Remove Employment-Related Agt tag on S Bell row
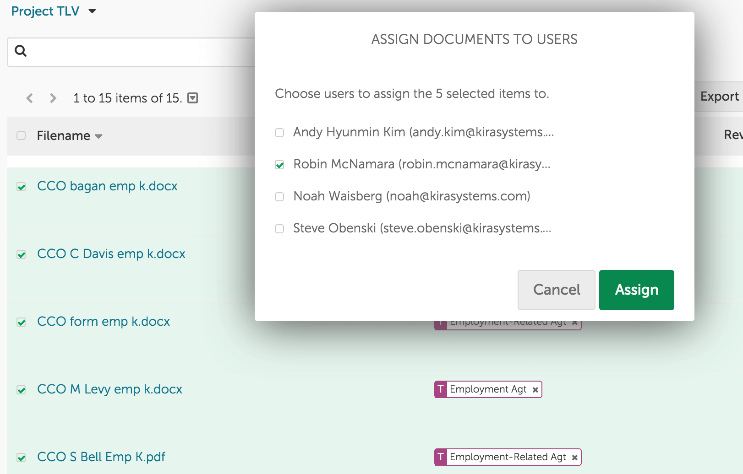743x474 pixels. (x=574, y=458)
